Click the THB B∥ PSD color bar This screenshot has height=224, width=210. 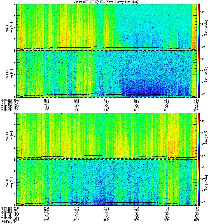point(199,74)
